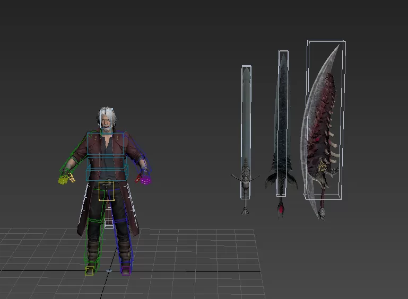This screenshot has height=299, width=408.
Task: Click the magenta hand finger bones
Action: pos(145,180)
